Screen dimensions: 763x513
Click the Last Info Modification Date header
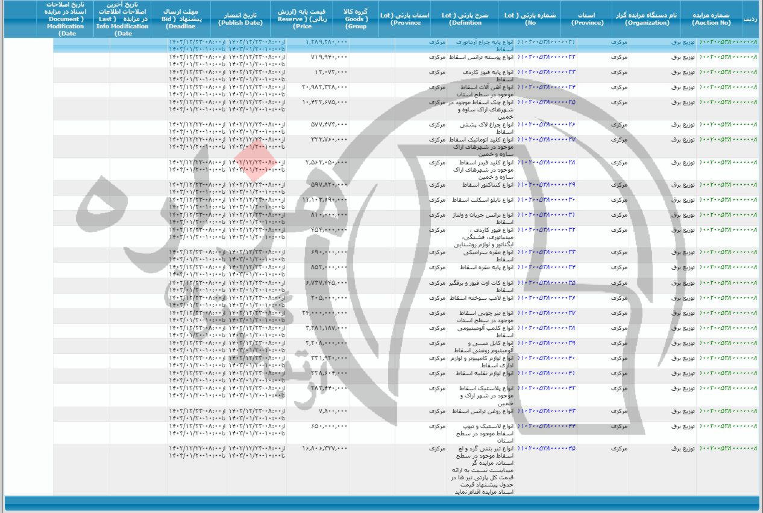tap(124, 19)
